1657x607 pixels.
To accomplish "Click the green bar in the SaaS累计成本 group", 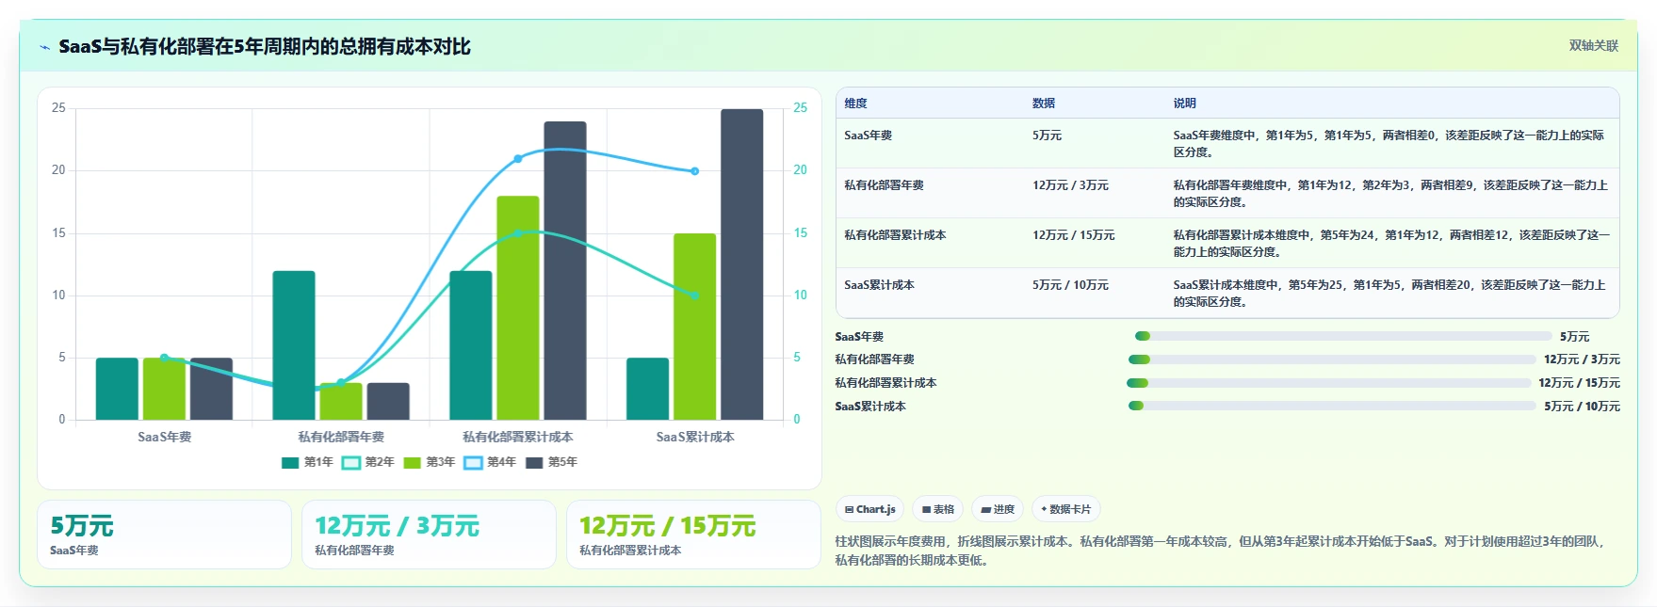I will (x=695, y=327).
